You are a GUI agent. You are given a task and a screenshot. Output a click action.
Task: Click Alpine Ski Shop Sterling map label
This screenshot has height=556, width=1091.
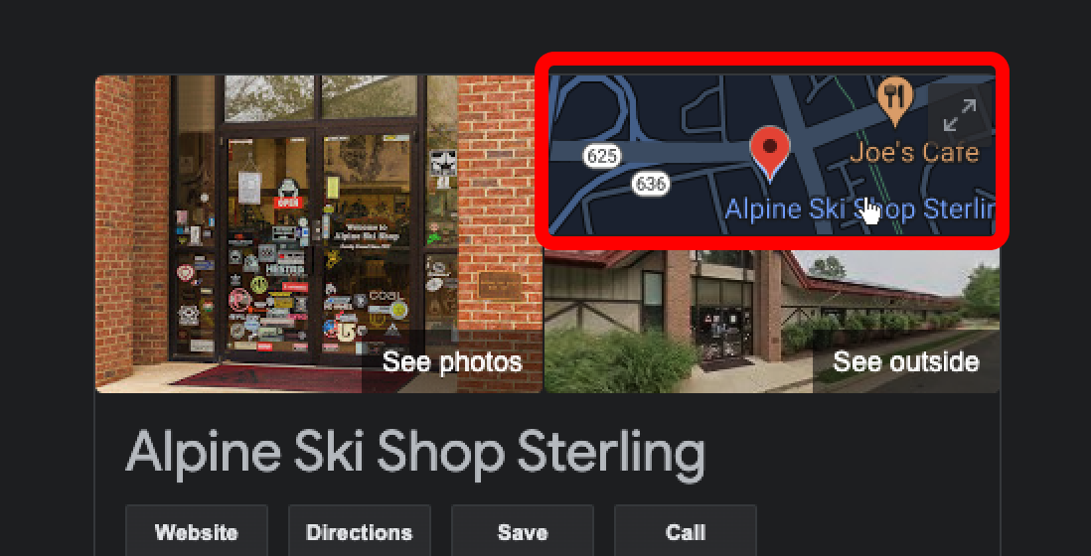(858, 208)
